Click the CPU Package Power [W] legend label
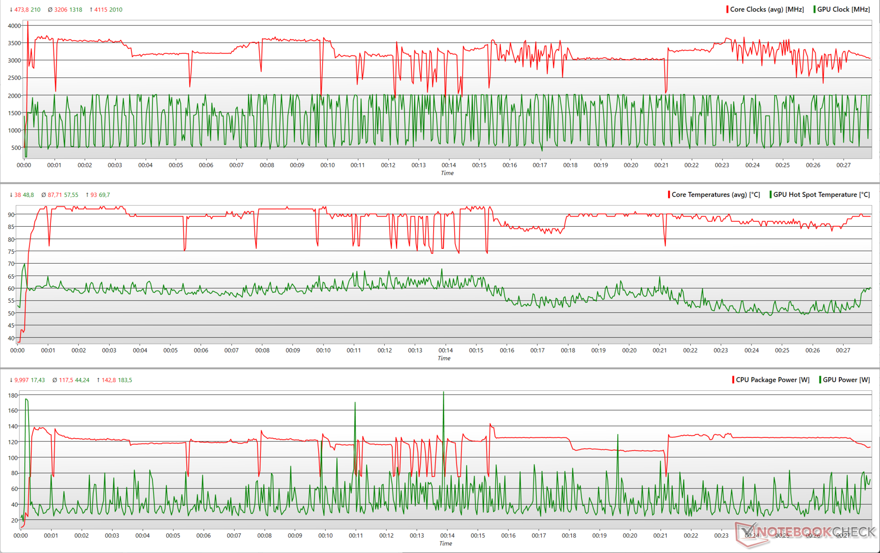Viewport: 880px width, 553px height. pos(773,380)
